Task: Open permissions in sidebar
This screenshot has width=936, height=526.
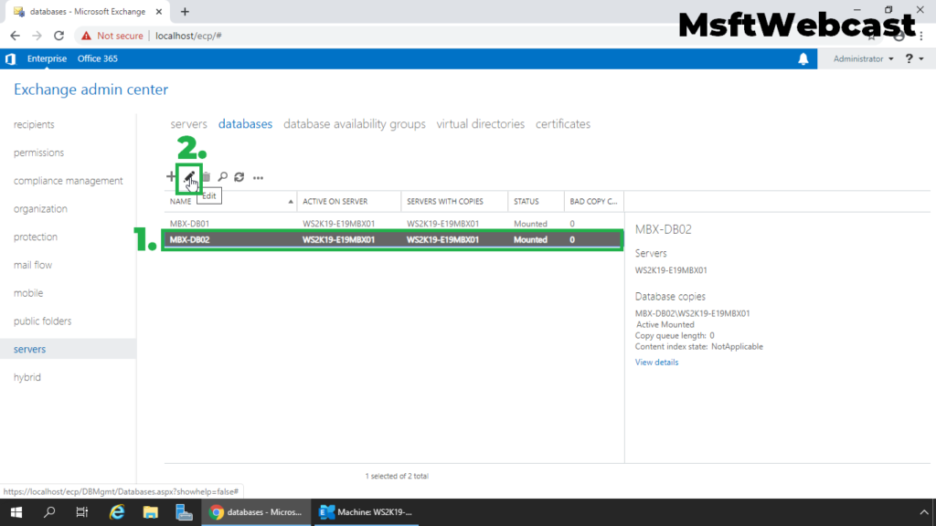Action: pyautogui.click(x=38, y=153)
